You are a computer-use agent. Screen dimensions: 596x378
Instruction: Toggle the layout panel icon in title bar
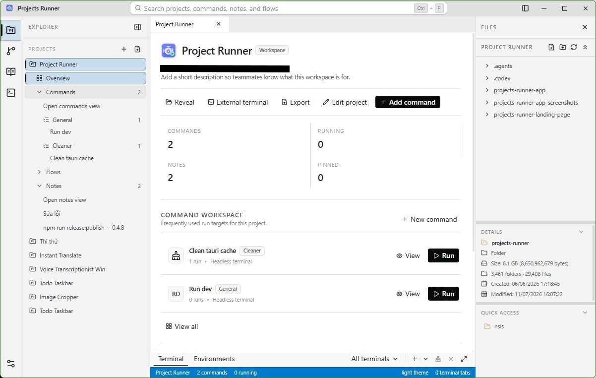(526, 8)
